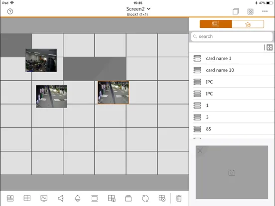Open the alarm bell toolbar icon

(78, 199)
